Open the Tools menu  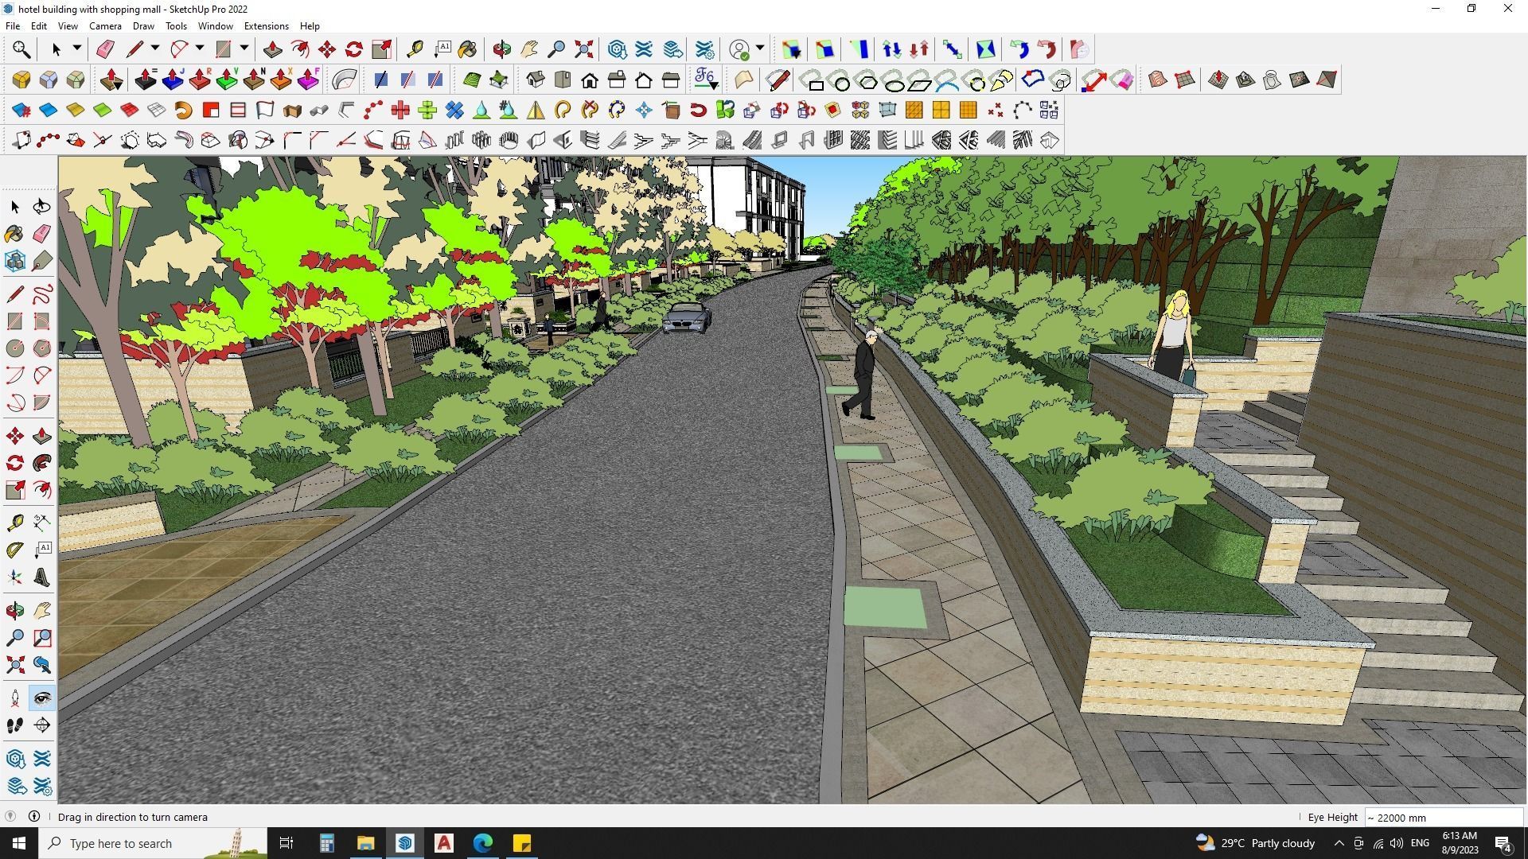(176, 26)
